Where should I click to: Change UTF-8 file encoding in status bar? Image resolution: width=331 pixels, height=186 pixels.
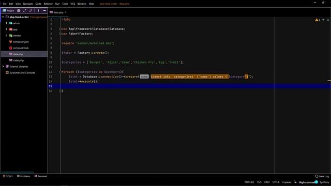click(276, 182)
